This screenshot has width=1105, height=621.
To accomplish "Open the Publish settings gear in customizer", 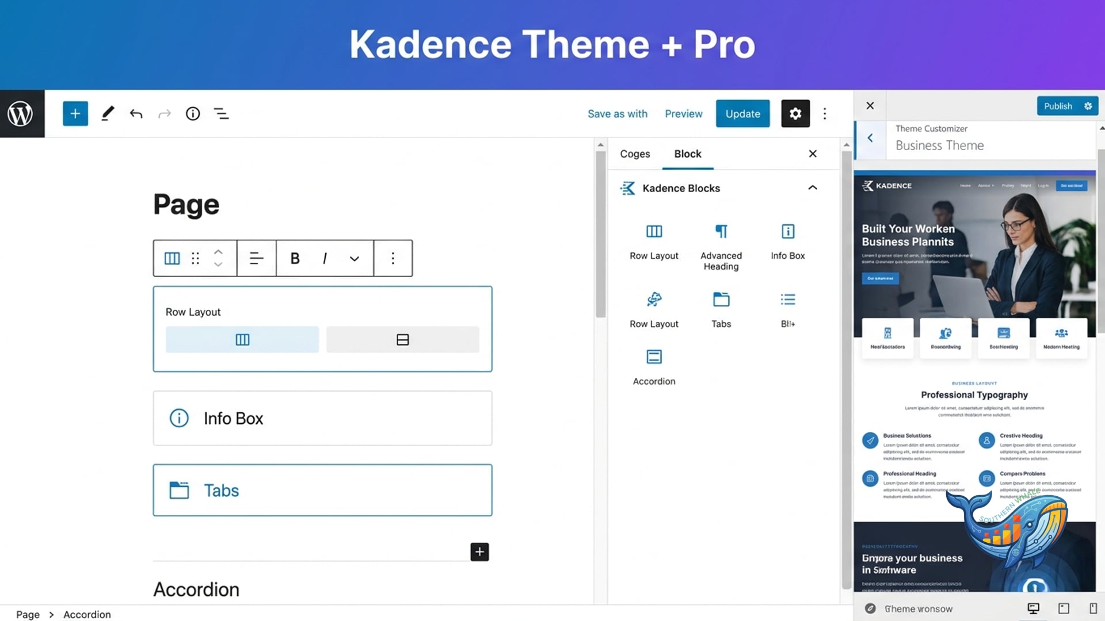I will (1088, 106).
